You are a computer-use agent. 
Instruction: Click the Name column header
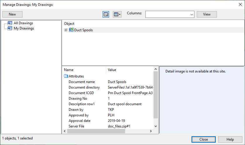[x=69, y=70]
